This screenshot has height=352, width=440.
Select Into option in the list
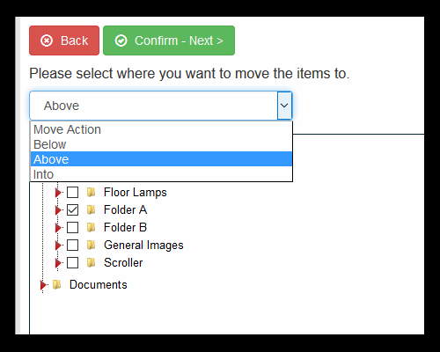[x=161, y=174]
